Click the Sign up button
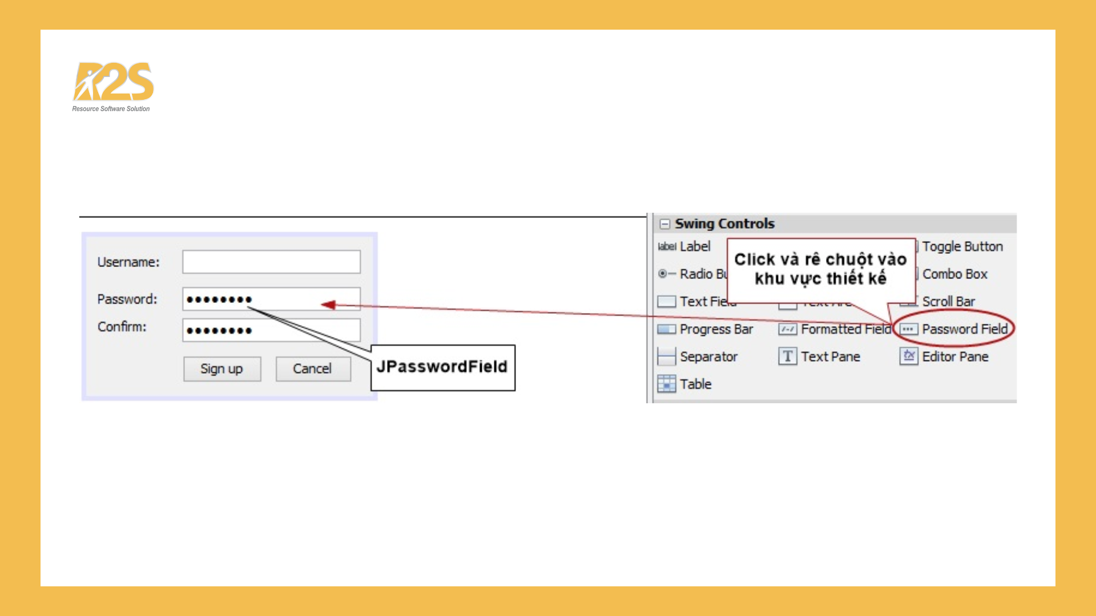Screen dimensions: 1096x616 click(222, 369)
